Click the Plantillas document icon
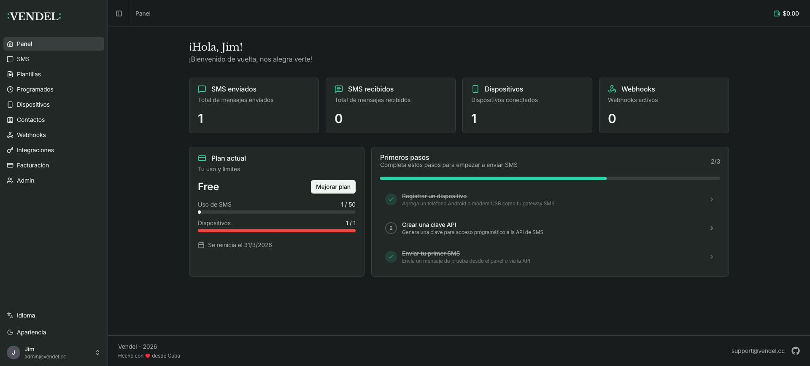Viewport: 810px width, 366px height. (x=10, y=74)
